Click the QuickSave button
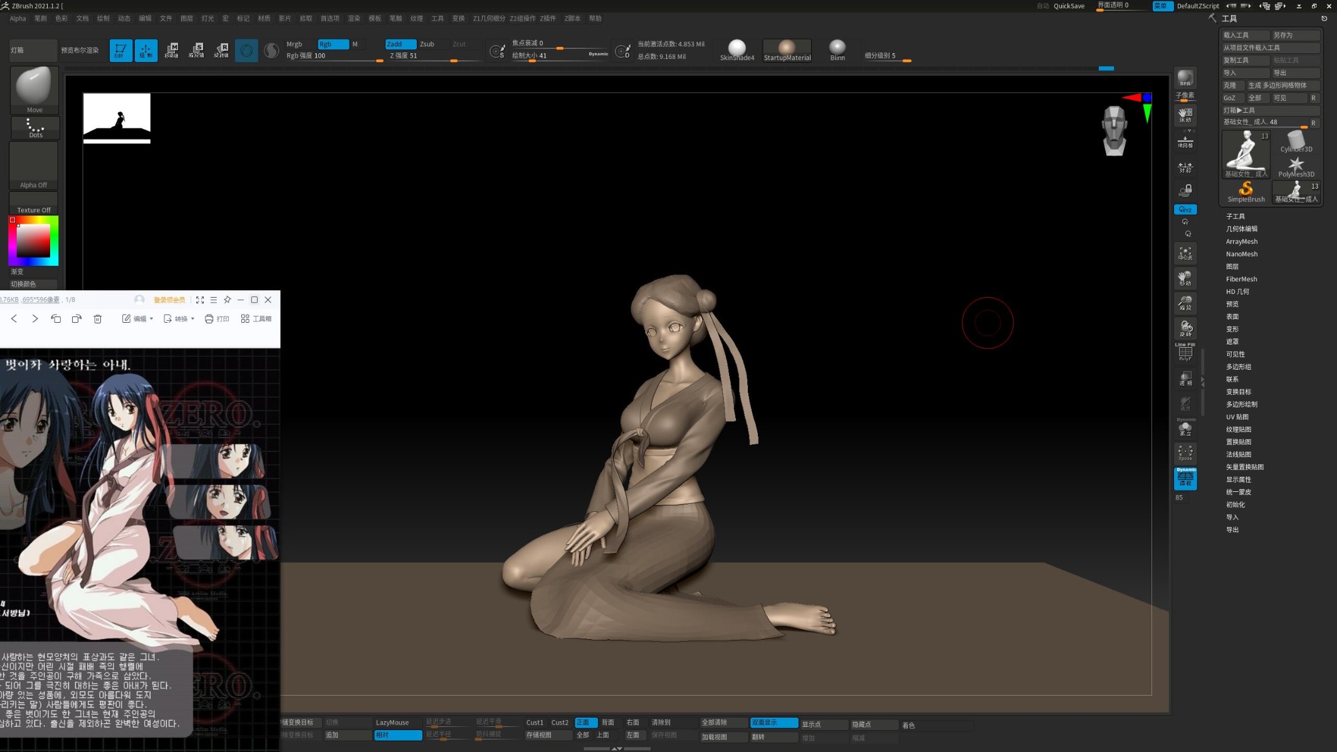The height and width of the screenshot is (752, 1337). [1069, 6]
